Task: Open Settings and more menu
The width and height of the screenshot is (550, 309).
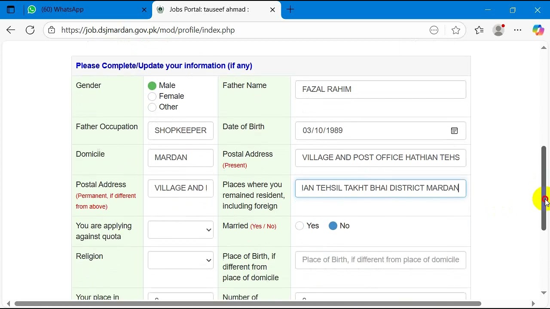Action: click(518, 30)
